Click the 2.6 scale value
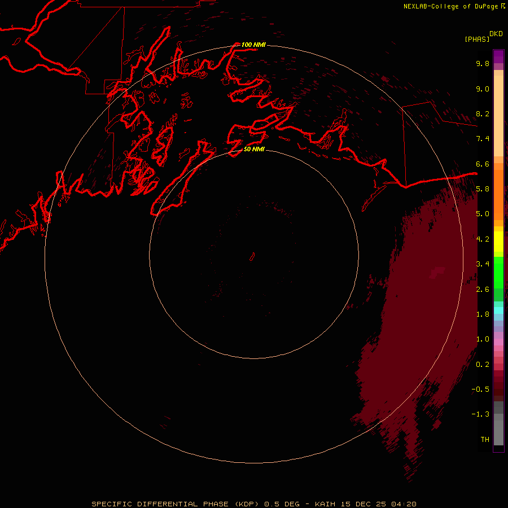 [x=483, y=290]
